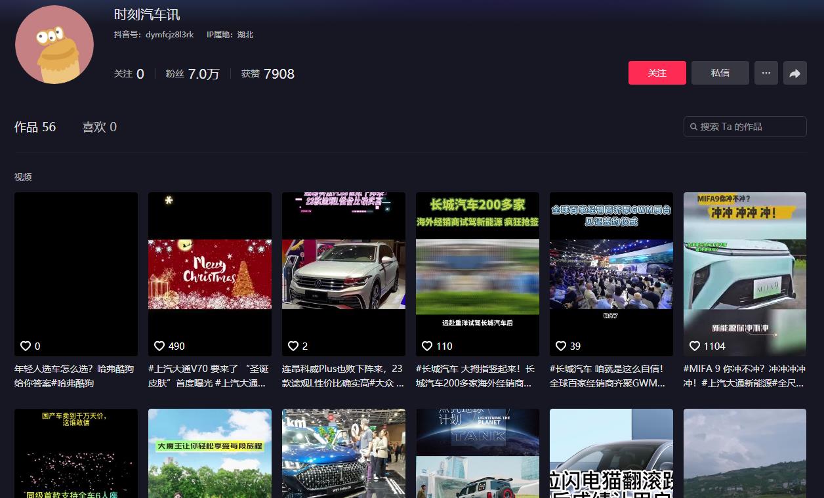Open the 国产车卖到千万天价 video thumbnail

[76, 453]
